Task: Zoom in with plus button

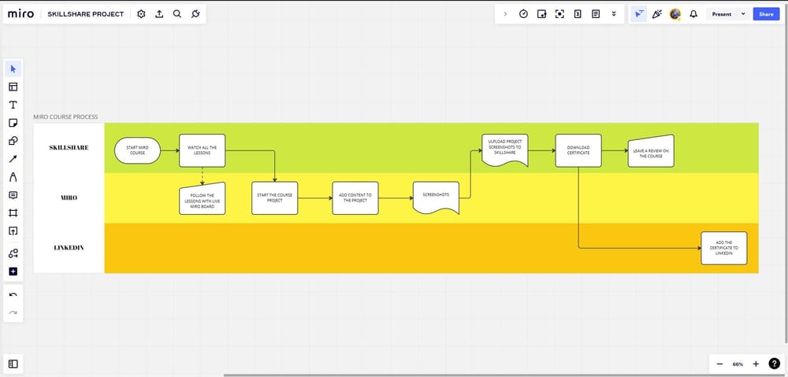Action: 756,364
